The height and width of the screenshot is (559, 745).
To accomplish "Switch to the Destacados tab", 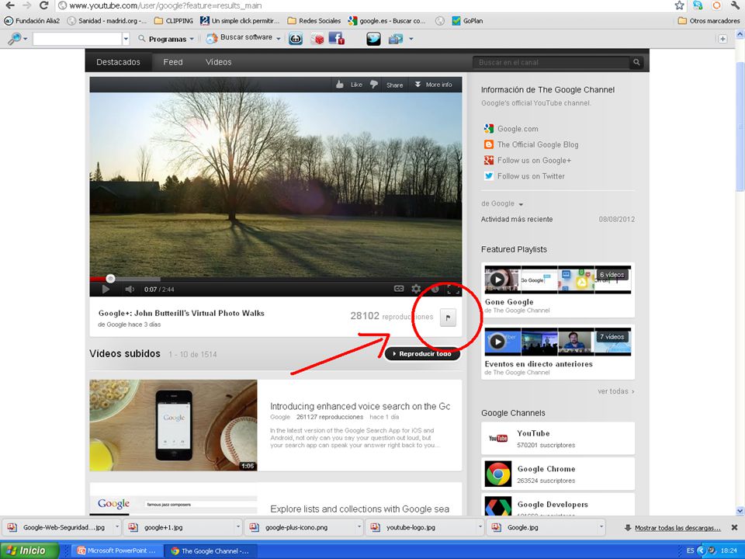I will tap(118, 62).
